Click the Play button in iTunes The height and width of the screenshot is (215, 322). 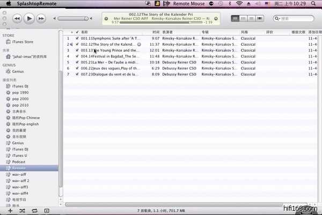pyautogui.click(x=28, y=18)
